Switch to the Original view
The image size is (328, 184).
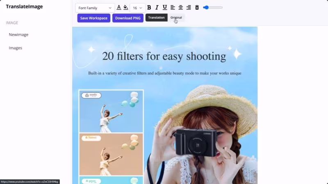(176, 18)
